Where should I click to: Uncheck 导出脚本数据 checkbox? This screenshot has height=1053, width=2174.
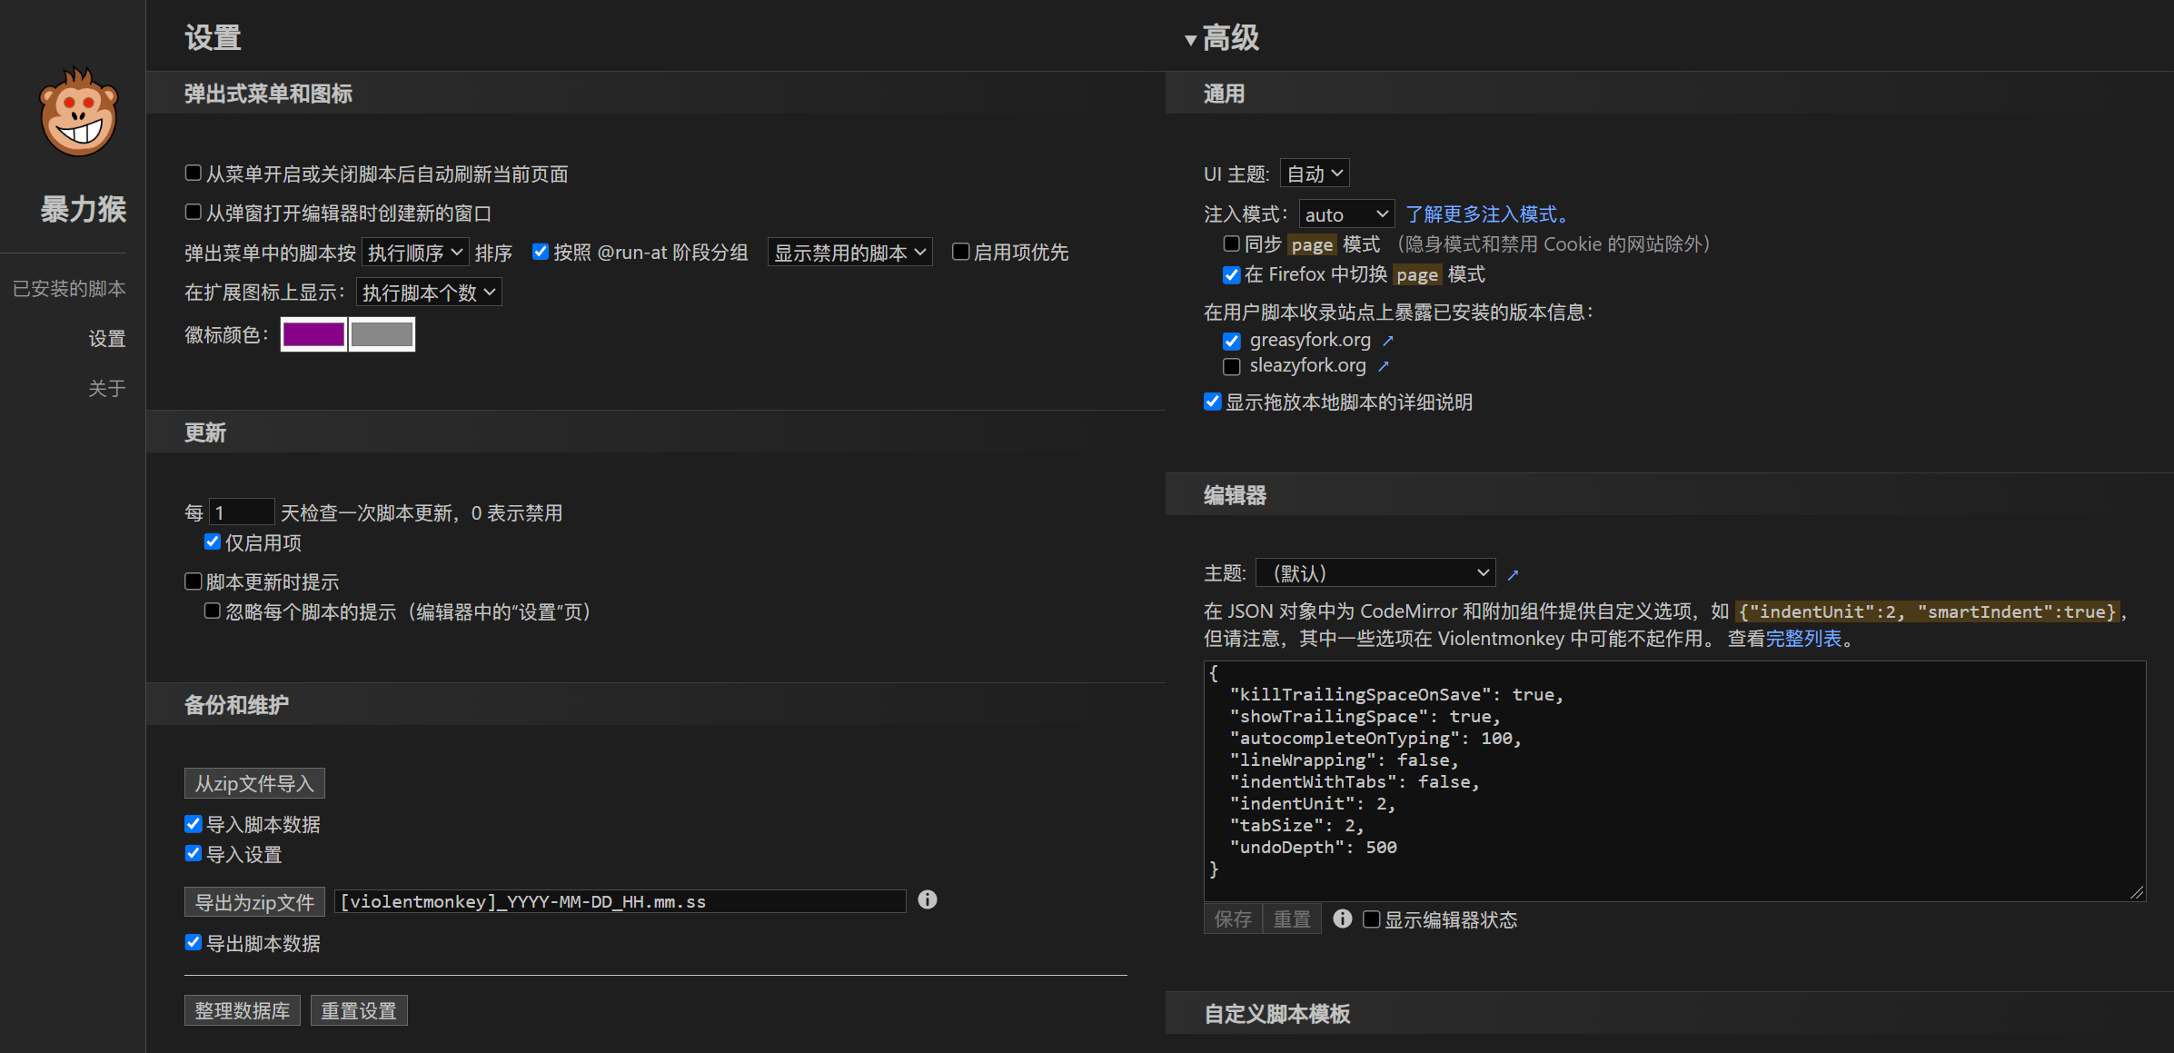coord(194,942)
